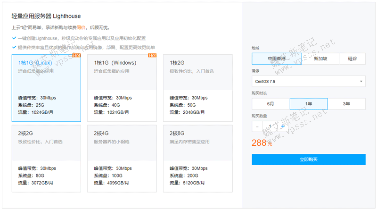377x210 pixels.
Task: Click 系统盘: 100G in 2核4G plan
Action: 108,176
